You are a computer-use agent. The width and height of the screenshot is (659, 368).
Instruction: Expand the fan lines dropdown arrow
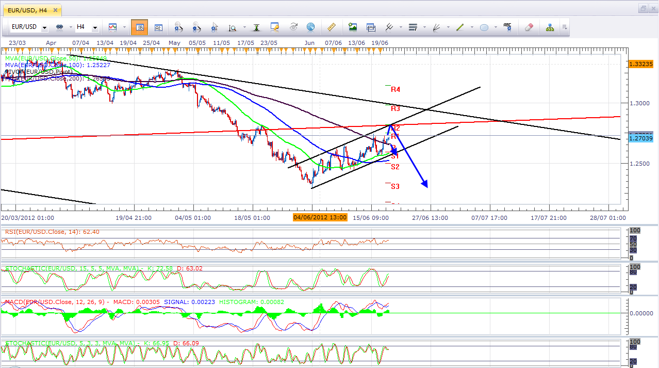tap(448, 27)
